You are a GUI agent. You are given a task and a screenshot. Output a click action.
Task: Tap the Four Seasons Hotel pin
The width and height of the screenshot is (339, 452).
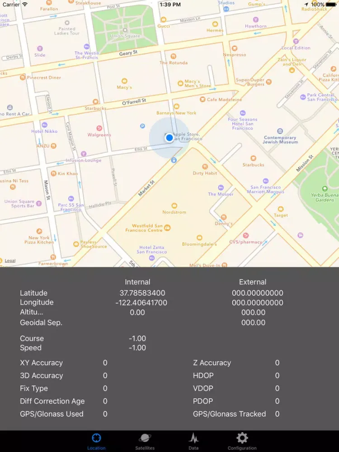pyautogui.click(x=243, y=113)
